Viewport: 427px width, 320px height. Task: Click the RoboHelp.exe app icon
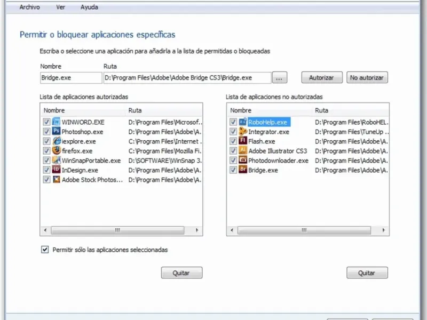[243, 122]
